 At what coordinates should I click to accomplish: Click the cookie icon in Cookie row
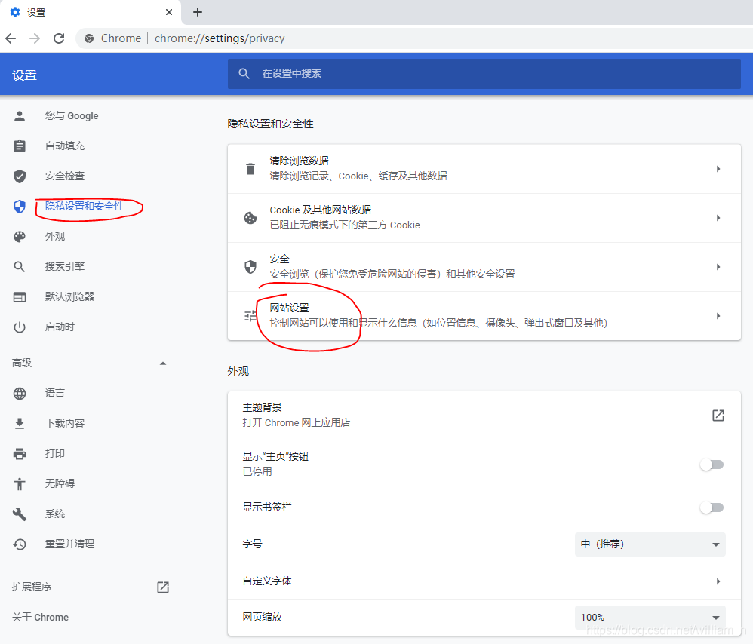250,218
